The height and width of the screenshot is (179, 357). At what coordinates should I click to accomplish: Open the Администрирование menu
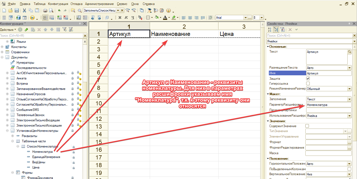(x=99, y=4)
